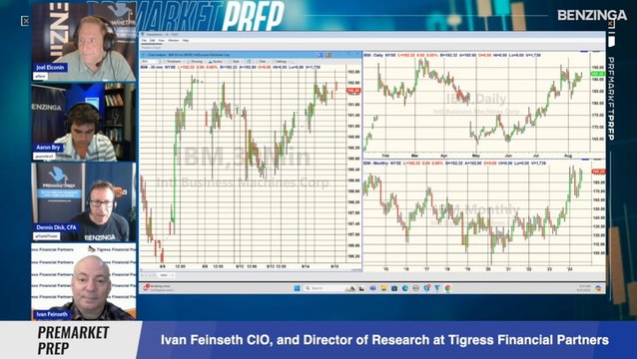Image resolution: width=637 pixels, height=359 pixels.
Task: Expand the Drawing dropdown in chart toolbar
Action: 197,61
